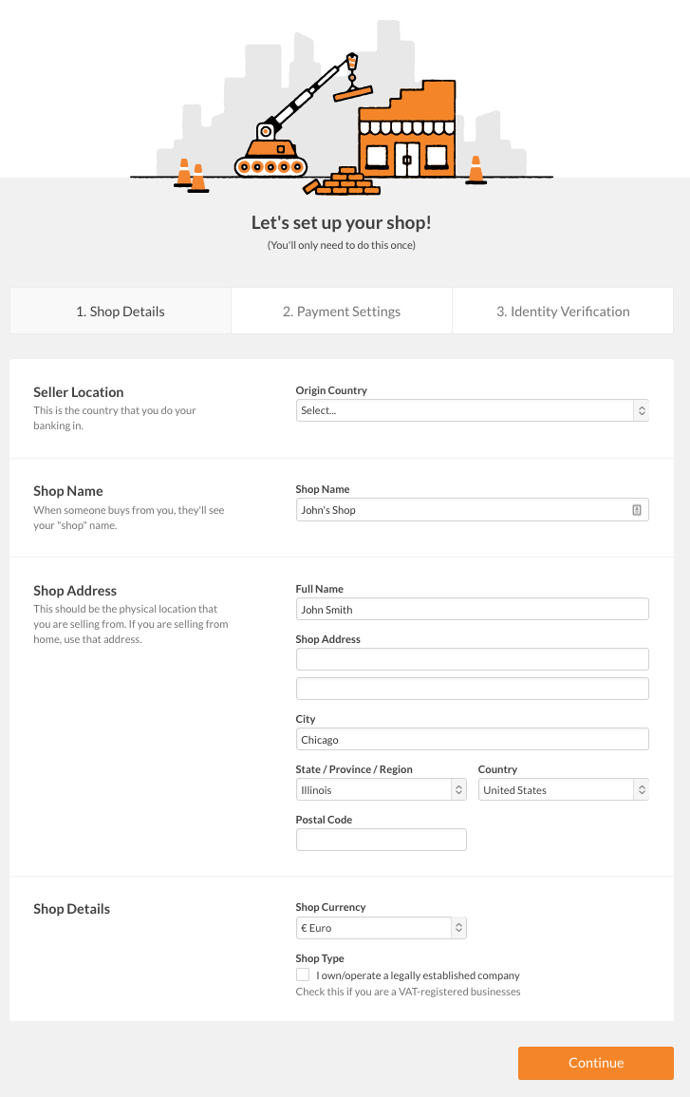
Task: Click the traffic cone right of the shop
Action: [x=476, y=170]
